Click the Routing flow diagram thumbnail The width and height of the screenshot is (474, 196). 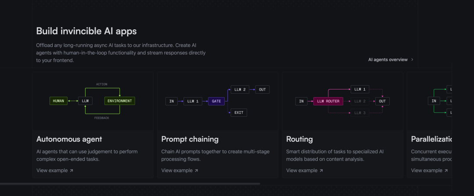pyautogui.click(x=342, y=101)
